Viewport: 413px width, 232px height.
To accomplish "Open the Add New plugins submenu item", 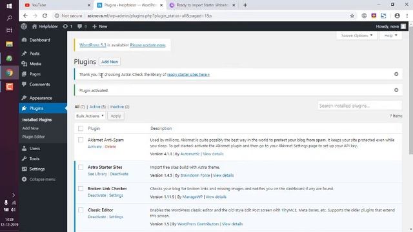I will click(x=30, y=128).
